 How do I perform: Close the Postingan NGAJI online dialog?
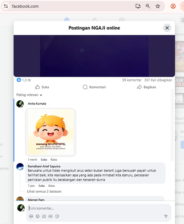tap(167, 28)
